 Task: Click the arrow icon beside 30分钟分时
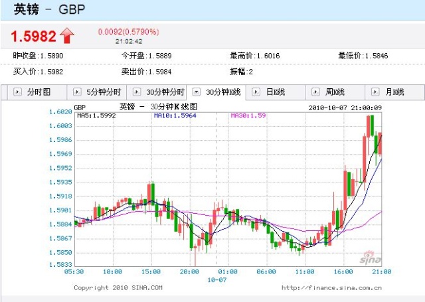pos(137,92)
